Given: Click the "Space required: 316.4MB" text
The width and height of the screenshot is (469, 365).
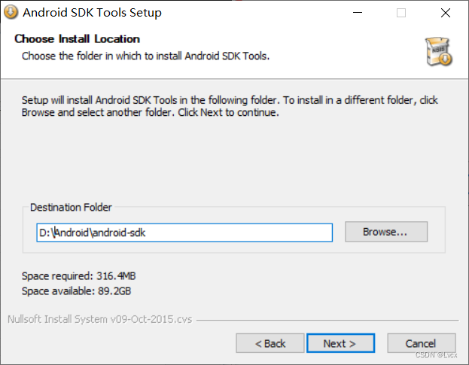Looking at the screenshot, I should pos(78,276).
